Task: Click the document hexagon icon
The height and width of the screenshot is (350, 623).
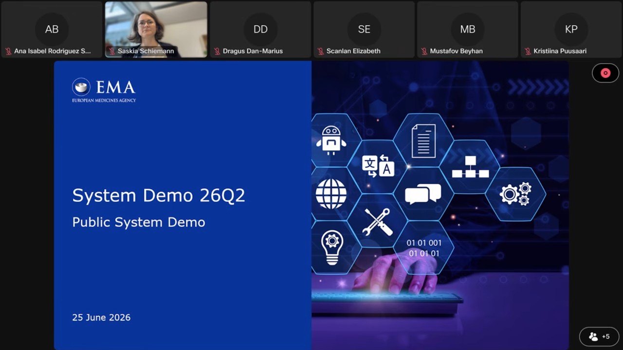Action: [x=423, y=140]
